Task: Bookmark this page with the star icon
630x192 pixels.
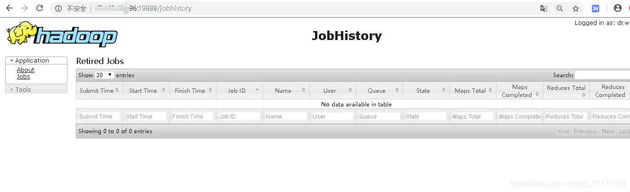Action: click(x=575, y=8)
